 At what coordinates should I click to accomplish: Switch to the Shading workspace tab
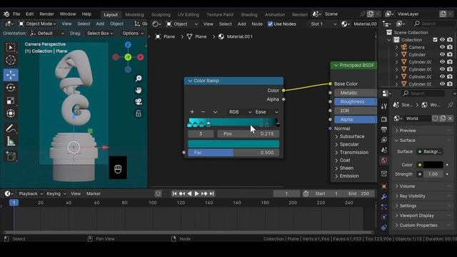point(249,14)
